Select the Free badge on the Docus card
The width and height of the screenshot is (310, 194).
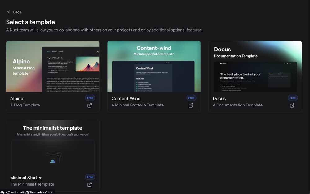(x=293, y=98)
